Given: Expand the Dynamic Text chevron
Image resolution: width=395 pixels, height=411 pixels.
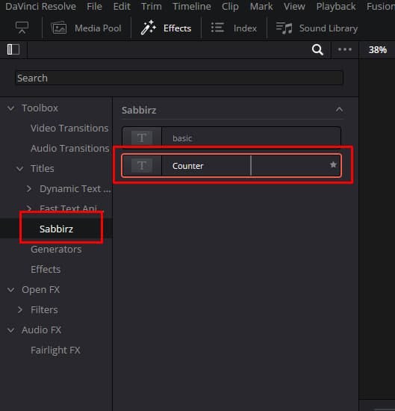Looking at the screenshot, I should pos(29,189).
